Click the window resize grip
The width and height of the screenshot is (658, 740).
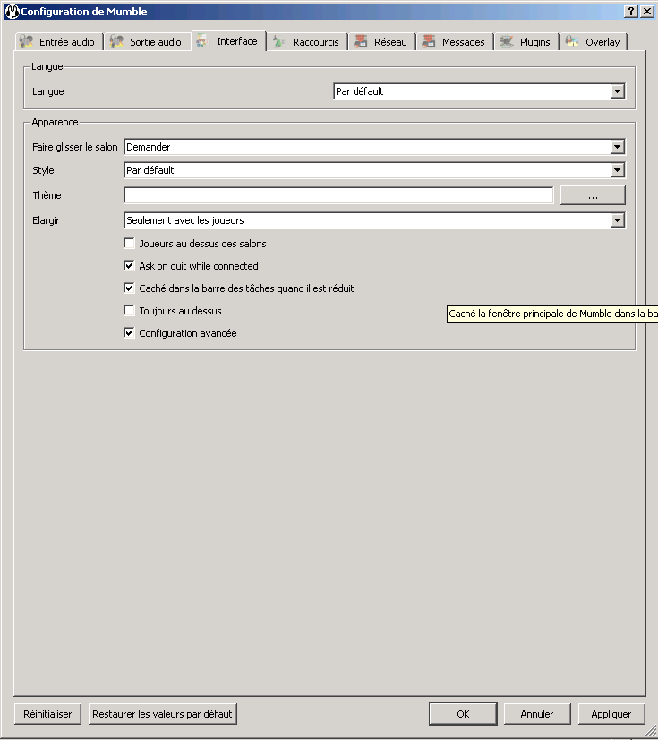click(x=651, y=730)
